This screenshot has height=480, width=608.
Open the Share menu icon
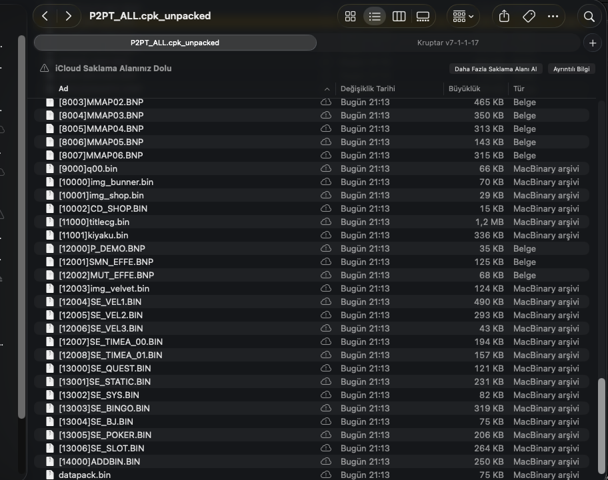pos(504,16)
